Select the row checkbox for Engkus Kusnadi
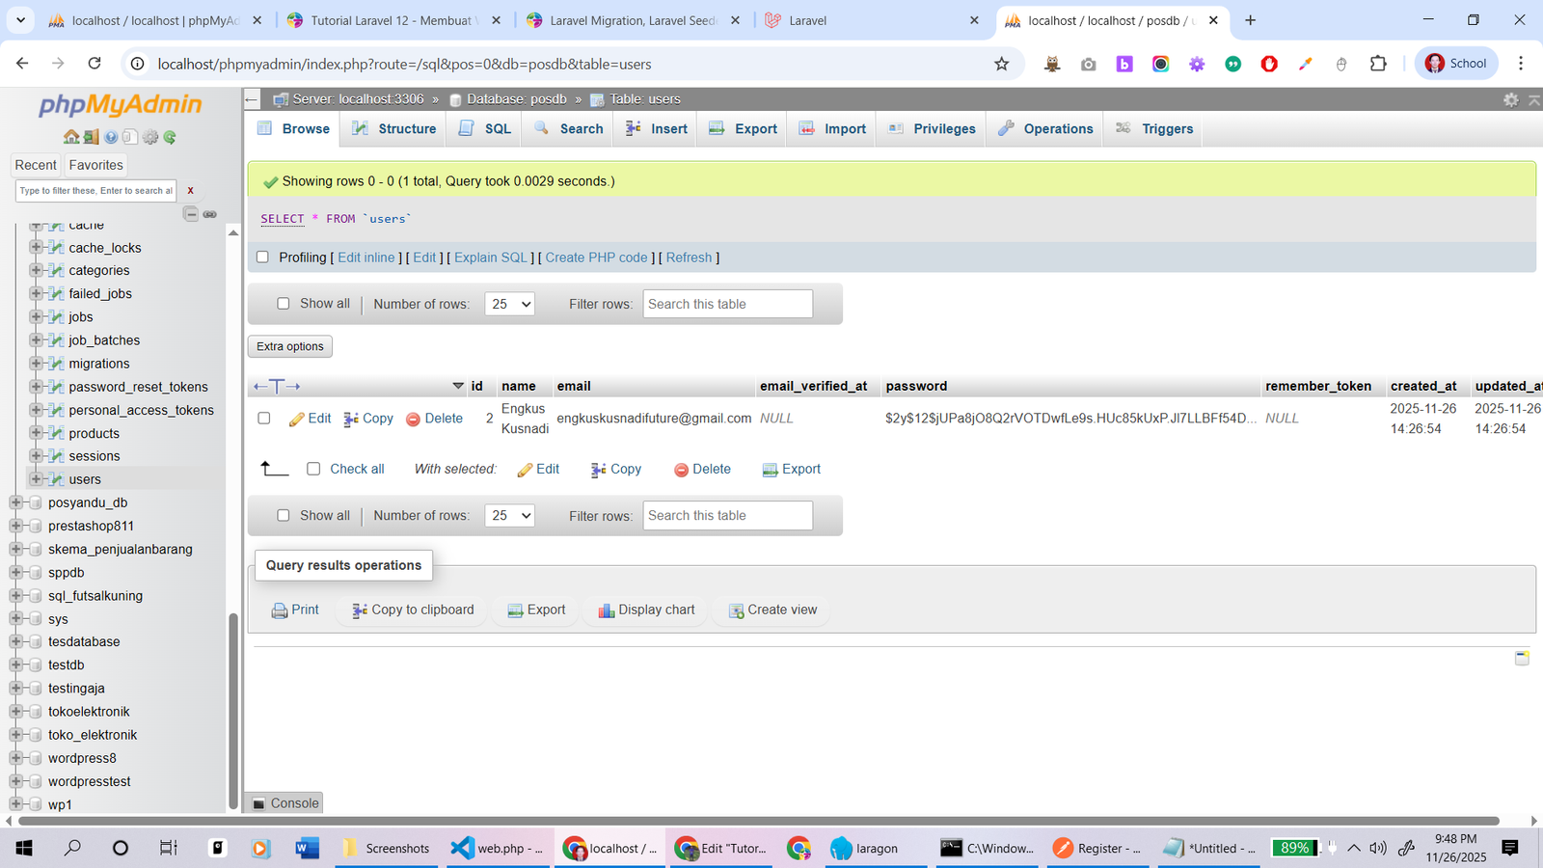The width and height of the screenshot is (1543, 868). (264, 419)
